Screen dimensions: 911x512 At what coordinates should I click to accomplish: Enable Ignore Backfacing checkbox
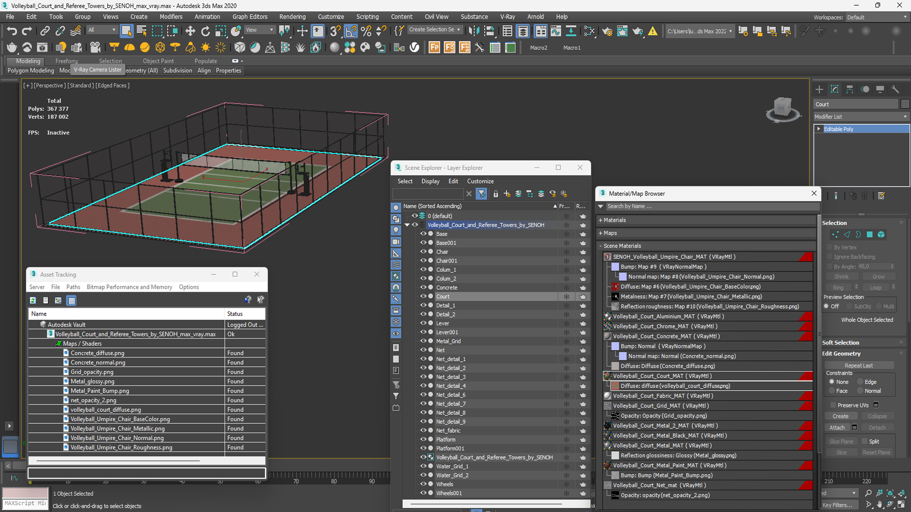[x=830, y=257]
